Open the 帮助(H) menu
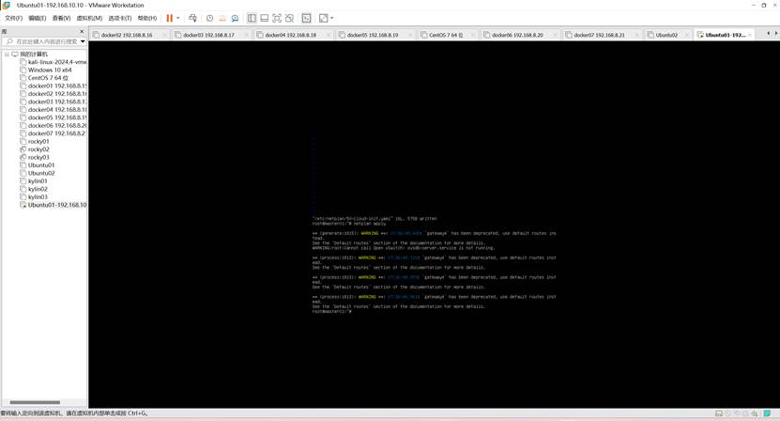 (x=147, y=18)
